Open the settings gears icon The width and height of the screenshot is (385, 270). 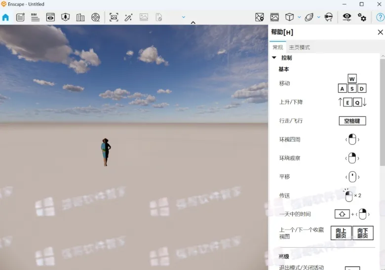pos(362,17)
